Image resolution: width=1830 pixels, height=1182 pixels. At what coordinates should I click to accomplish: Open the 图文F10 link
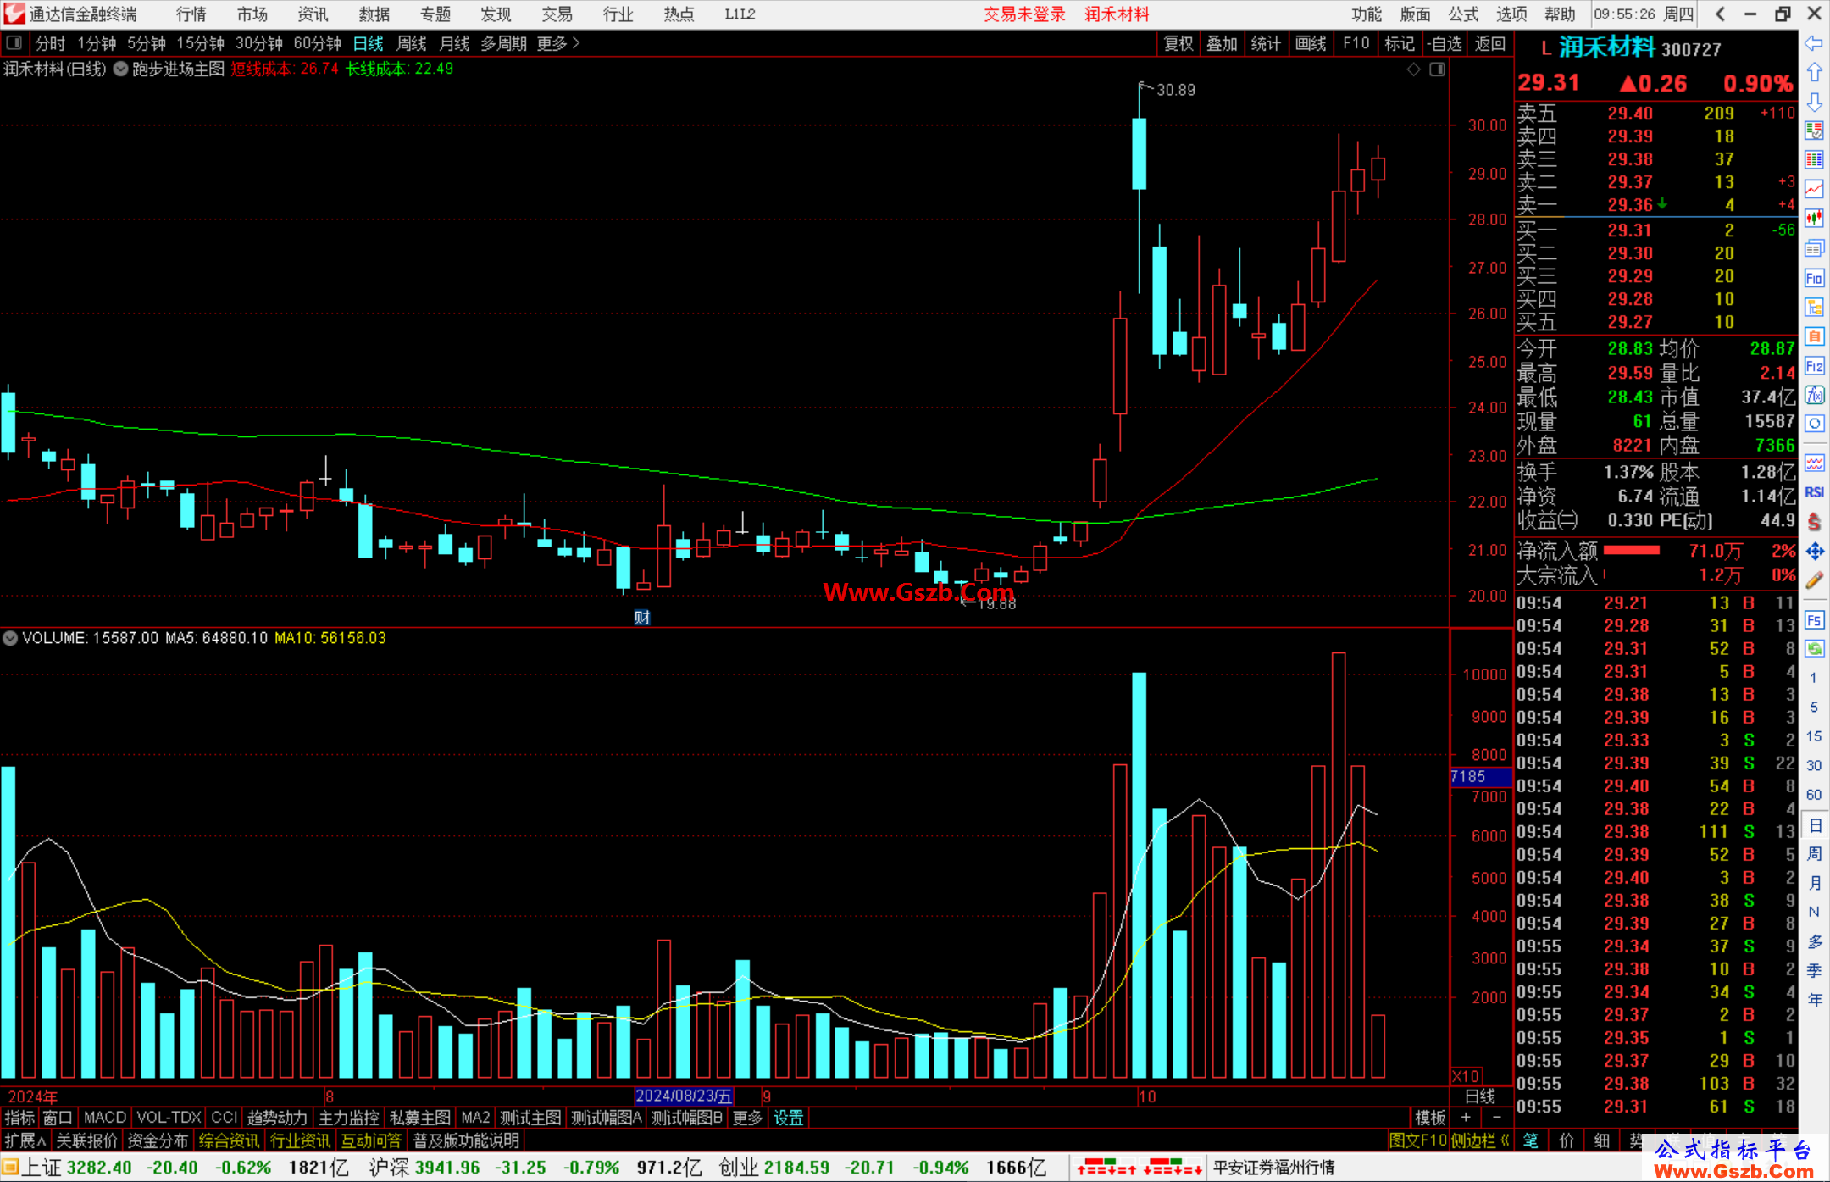(x=1418, y=1140)
